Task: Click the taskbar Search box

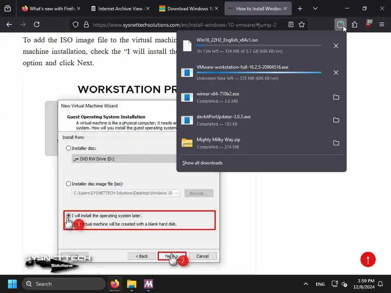Action: (64, 284)
